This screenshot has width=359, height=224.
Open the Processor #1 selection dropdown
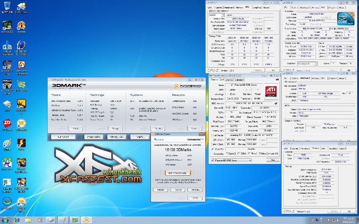pyautogui.click(x=307, y=64)
